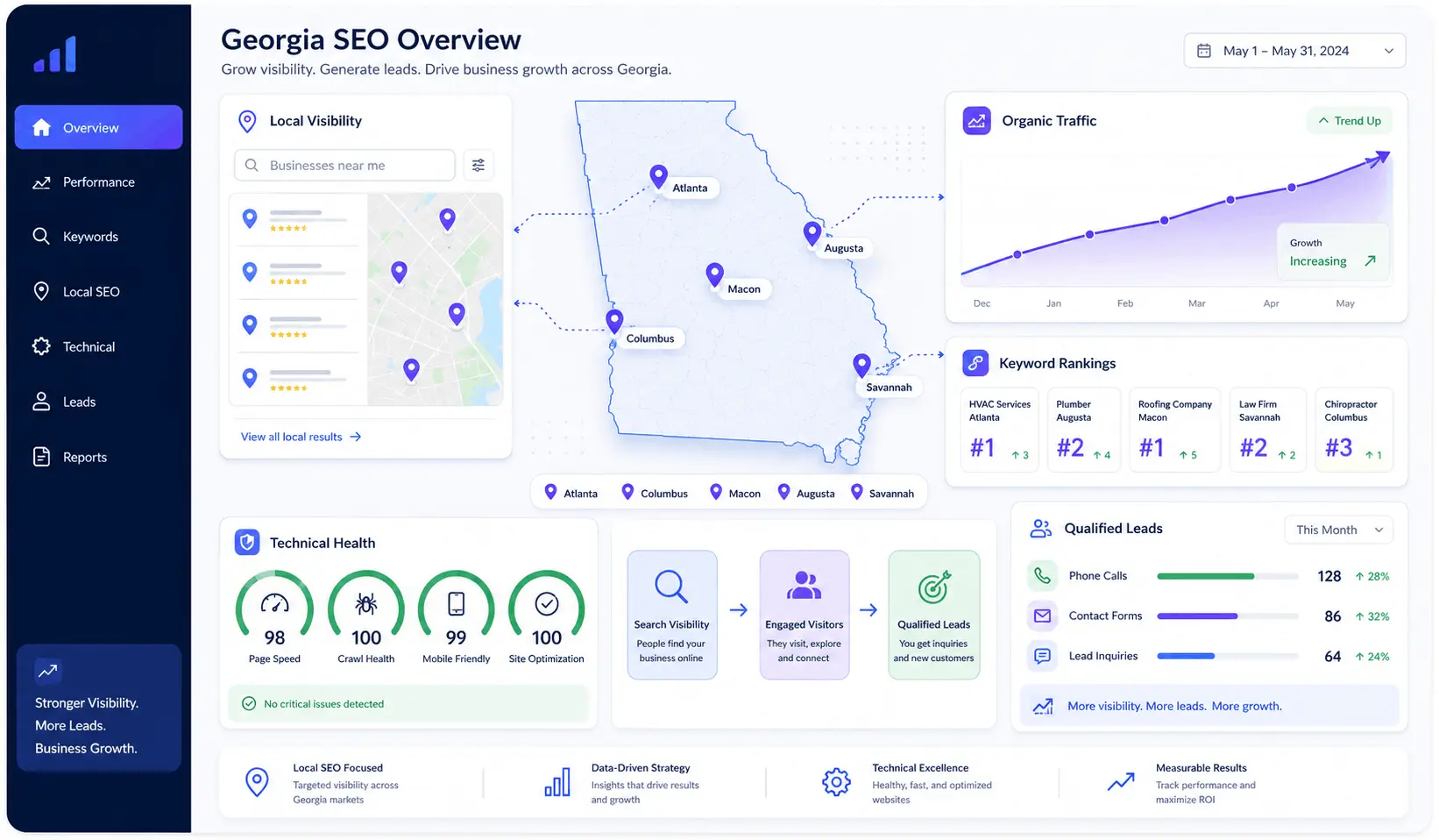Click the Data-Driven Strategy bar chart icon
The image size is (1439, 840).
click(557, 782)
